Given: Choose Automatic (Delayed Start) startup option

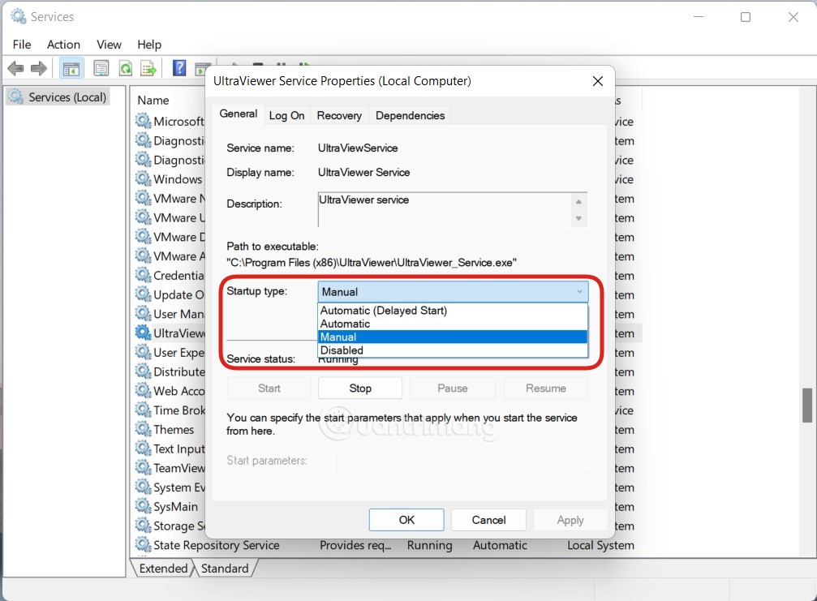Looking at the screenshot, I should coord(452,311).
